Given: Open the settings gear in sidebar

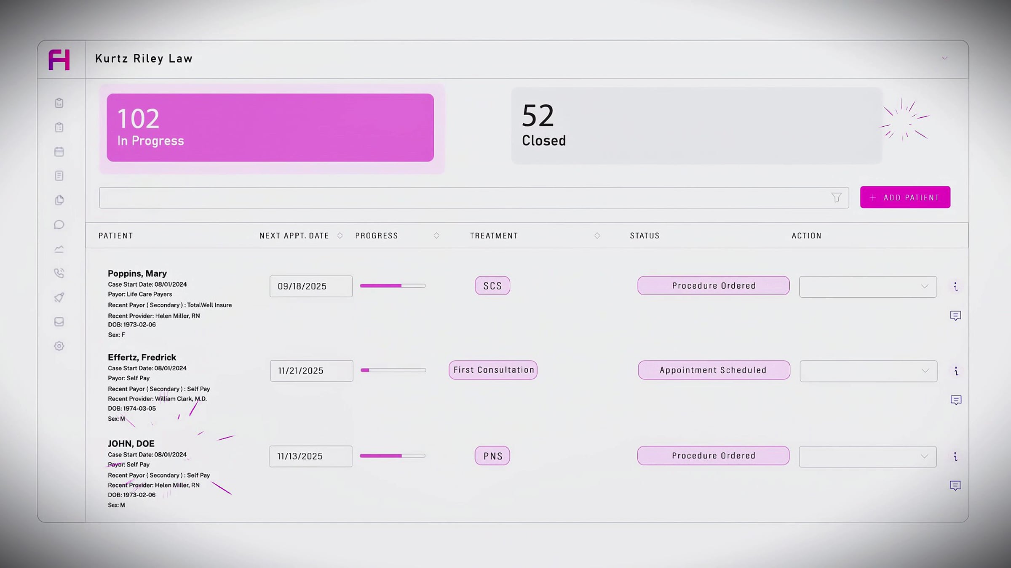Looking at the screenshot, I should point(59,346).
